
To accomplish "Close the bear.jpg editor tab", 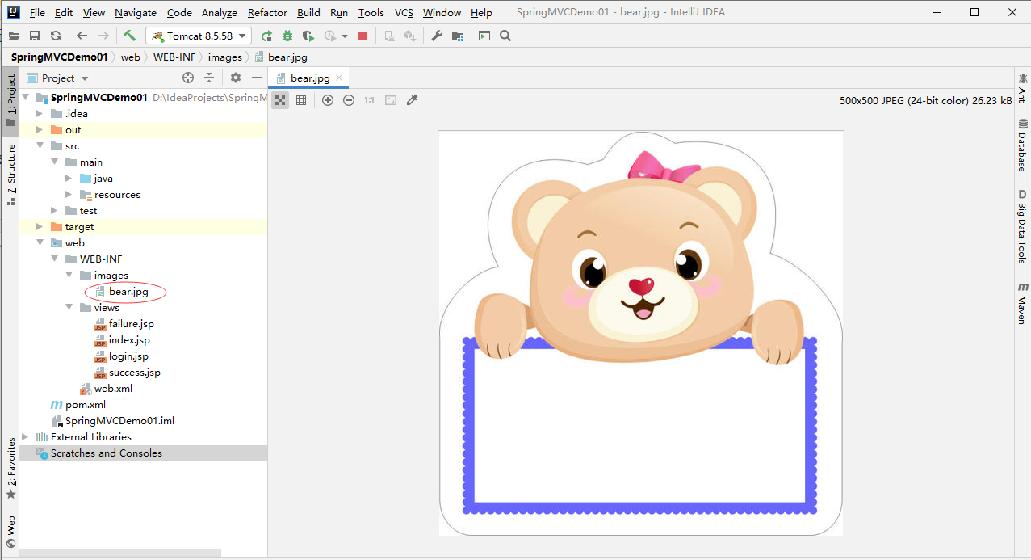I will [340, 78].
